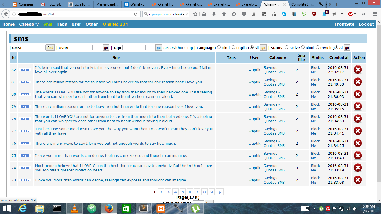Select English language radio button

click(233, 48)
